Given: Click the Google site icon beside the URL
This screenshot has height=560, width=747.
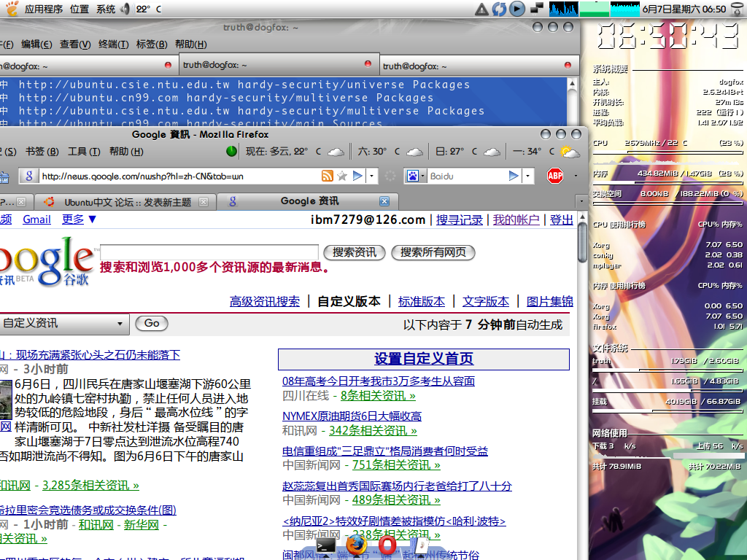Looking at the screenshot, I should coord(29,176).
